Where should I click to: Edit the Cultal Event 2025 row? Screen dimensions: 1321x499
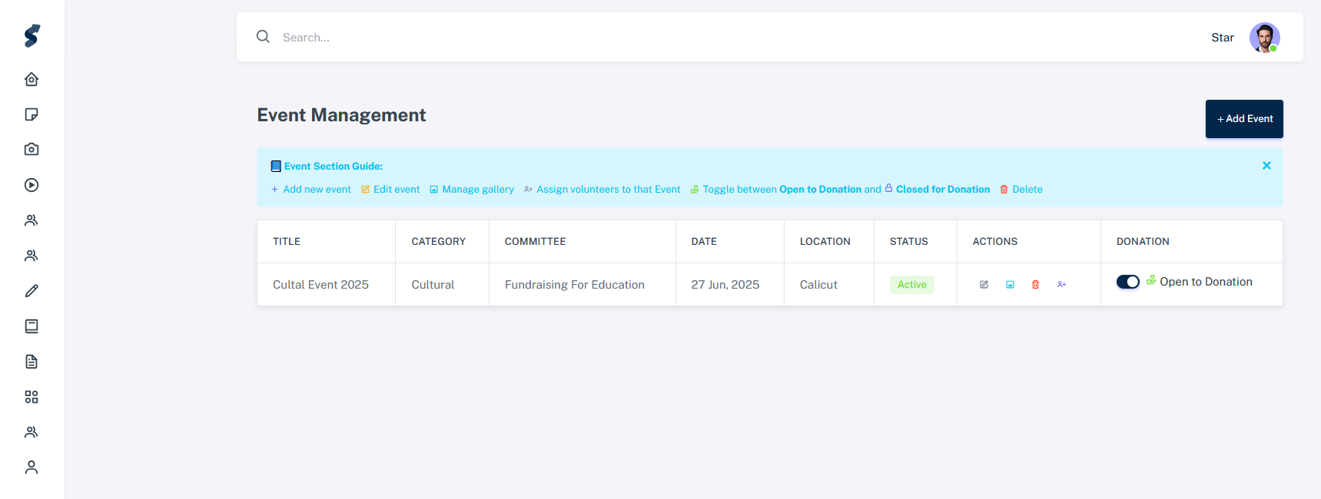984,285
